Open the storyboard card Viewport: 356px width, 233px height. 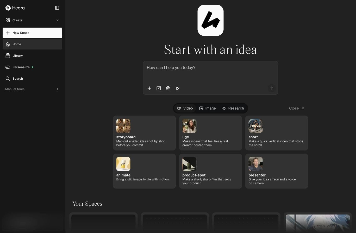pyautogui.click(x=144, y=133)
